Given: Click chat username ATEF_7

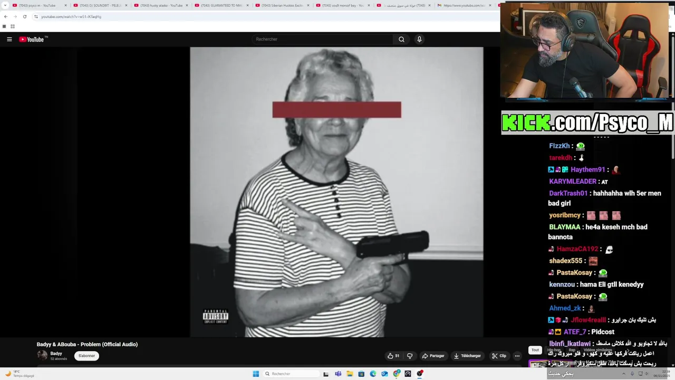Looking at the screenshot, I should (x=575, y=332).
